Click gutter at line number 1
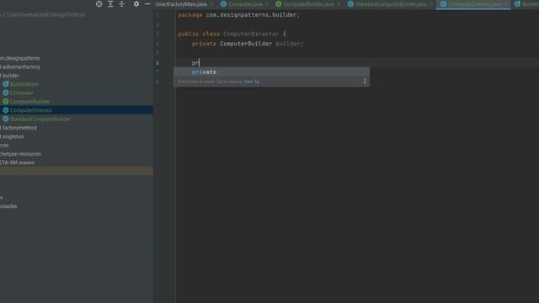The width and height of the screenshot is (539, 303). (157, 15)
